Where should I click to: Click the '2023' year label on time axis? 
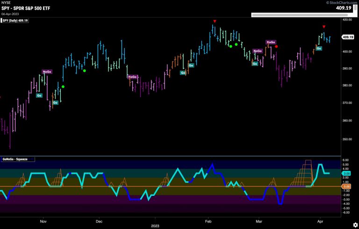[x=155, y=226]
